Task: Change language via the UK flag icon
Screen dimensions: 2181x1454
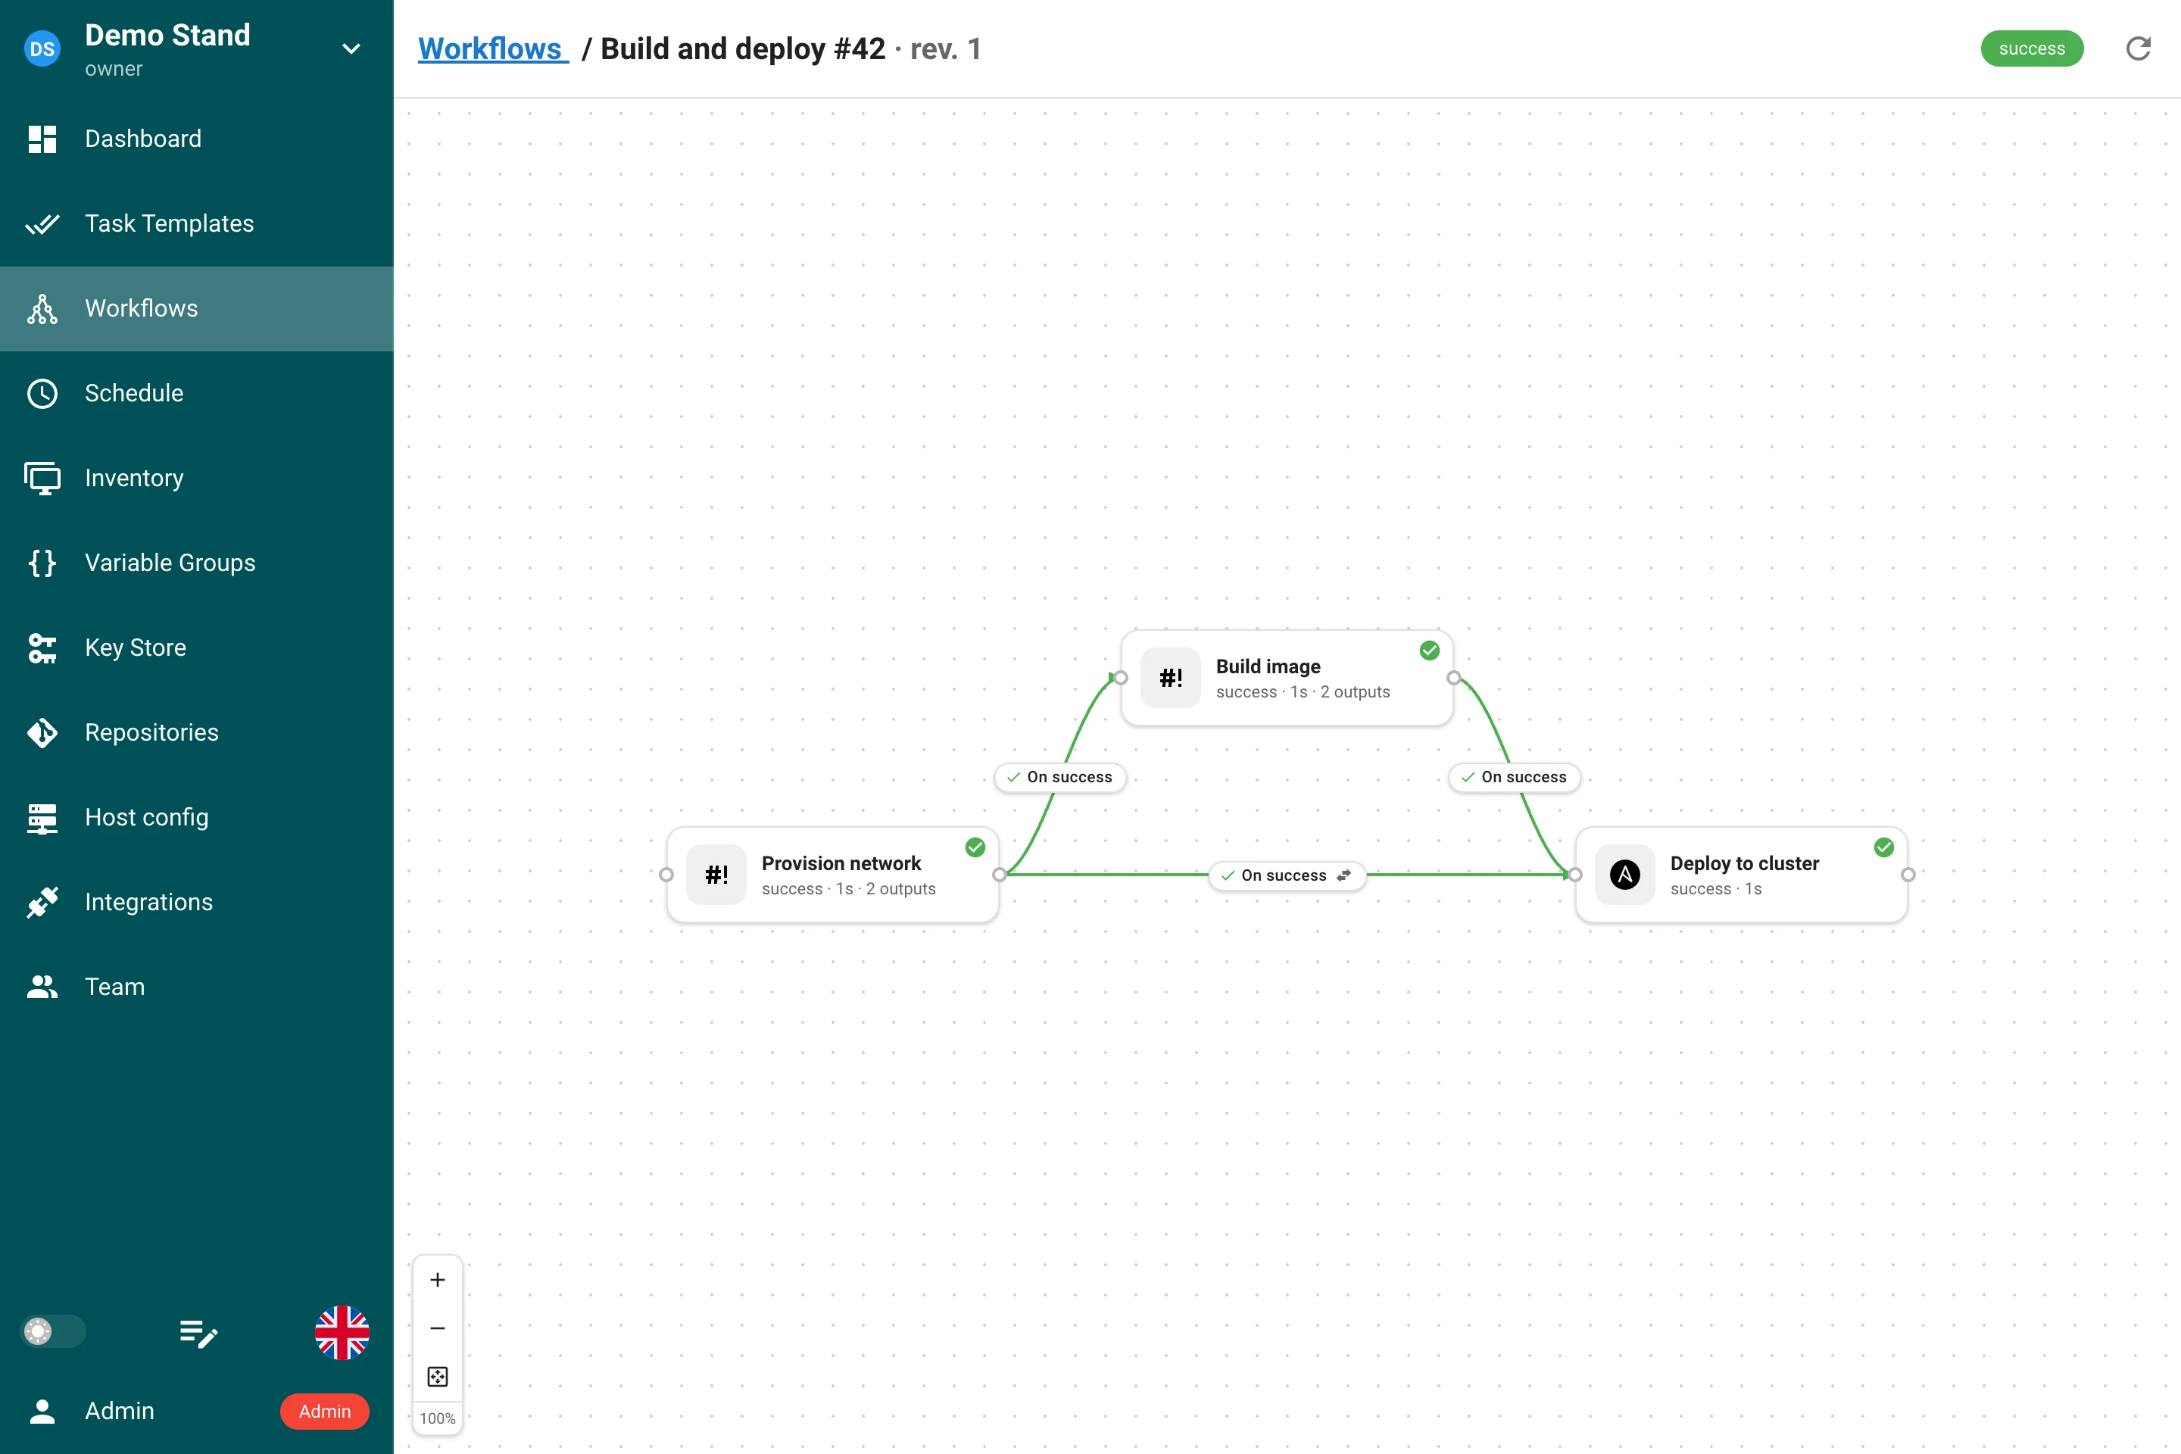Action: point(342,1333)
